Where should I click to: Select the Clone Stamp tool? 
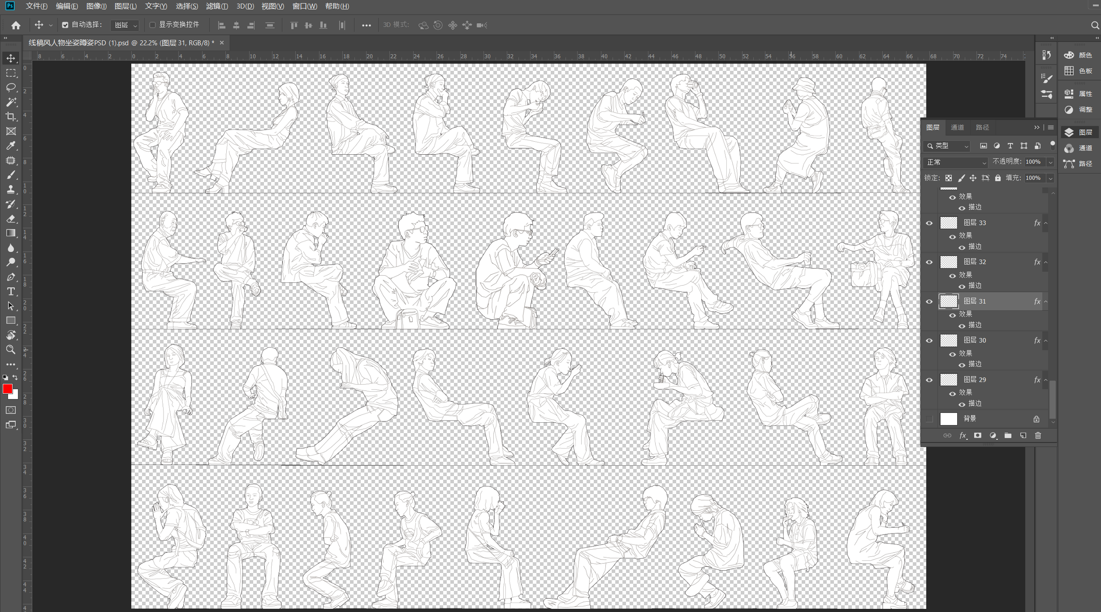tap(11, 190)
